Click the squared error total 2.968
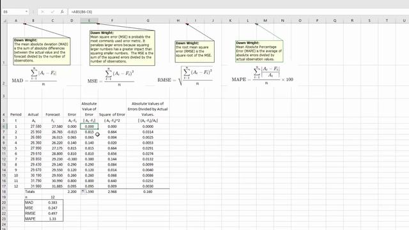 coord(112,192)
